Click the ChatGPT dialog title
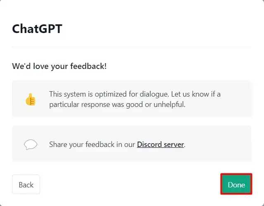The width and height of the screenshot is (264, 206). (37, 29)
